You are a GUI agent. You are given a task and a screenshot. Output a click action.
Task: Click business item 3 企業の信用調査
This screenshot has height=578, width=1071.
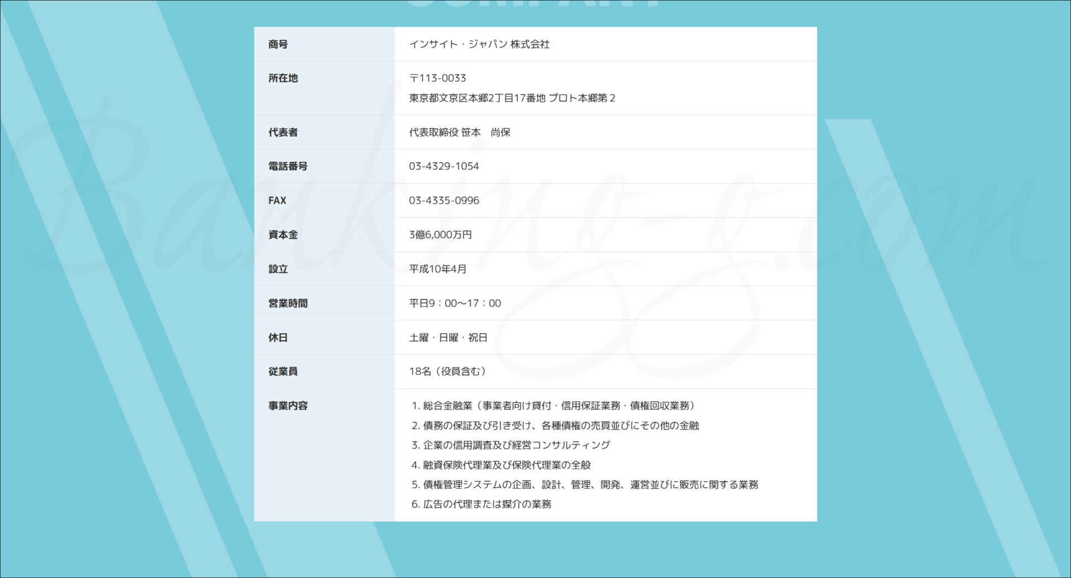coord(511,445)
